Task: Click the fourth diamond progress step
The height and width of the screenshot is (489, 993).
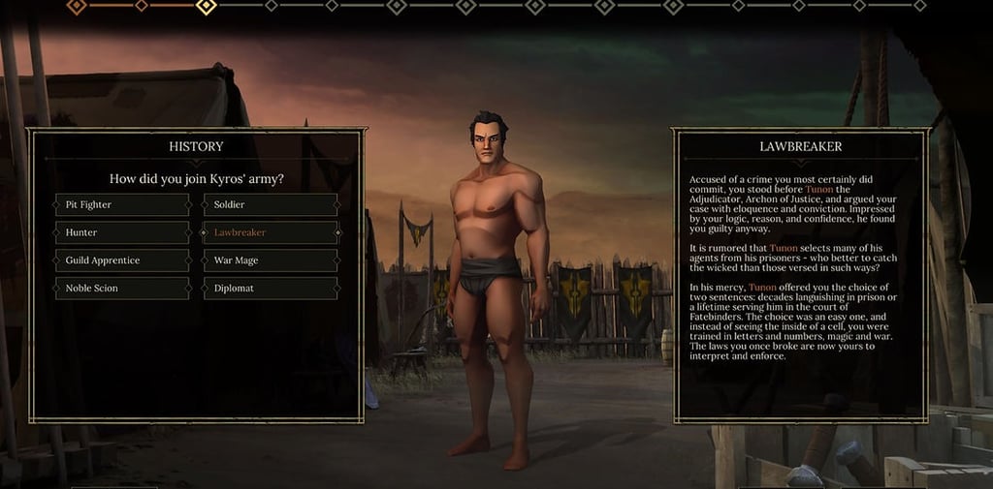Action: coord(272,6)
